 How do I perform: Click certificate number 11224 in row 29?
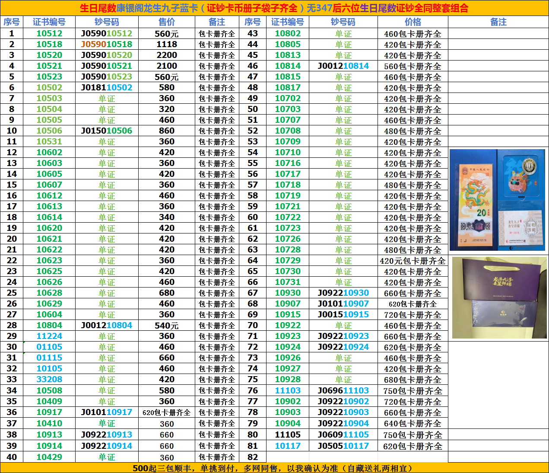tap(49, 336)
